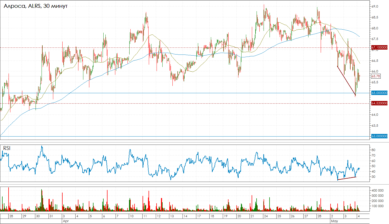Viewport: 389px width, 224px height.
Task: Click the Apr month label on time axis
Action: (x=66, y=221)
